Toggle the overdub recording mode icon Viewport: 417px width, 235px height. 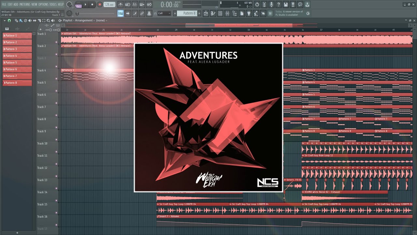click(142, 4)
